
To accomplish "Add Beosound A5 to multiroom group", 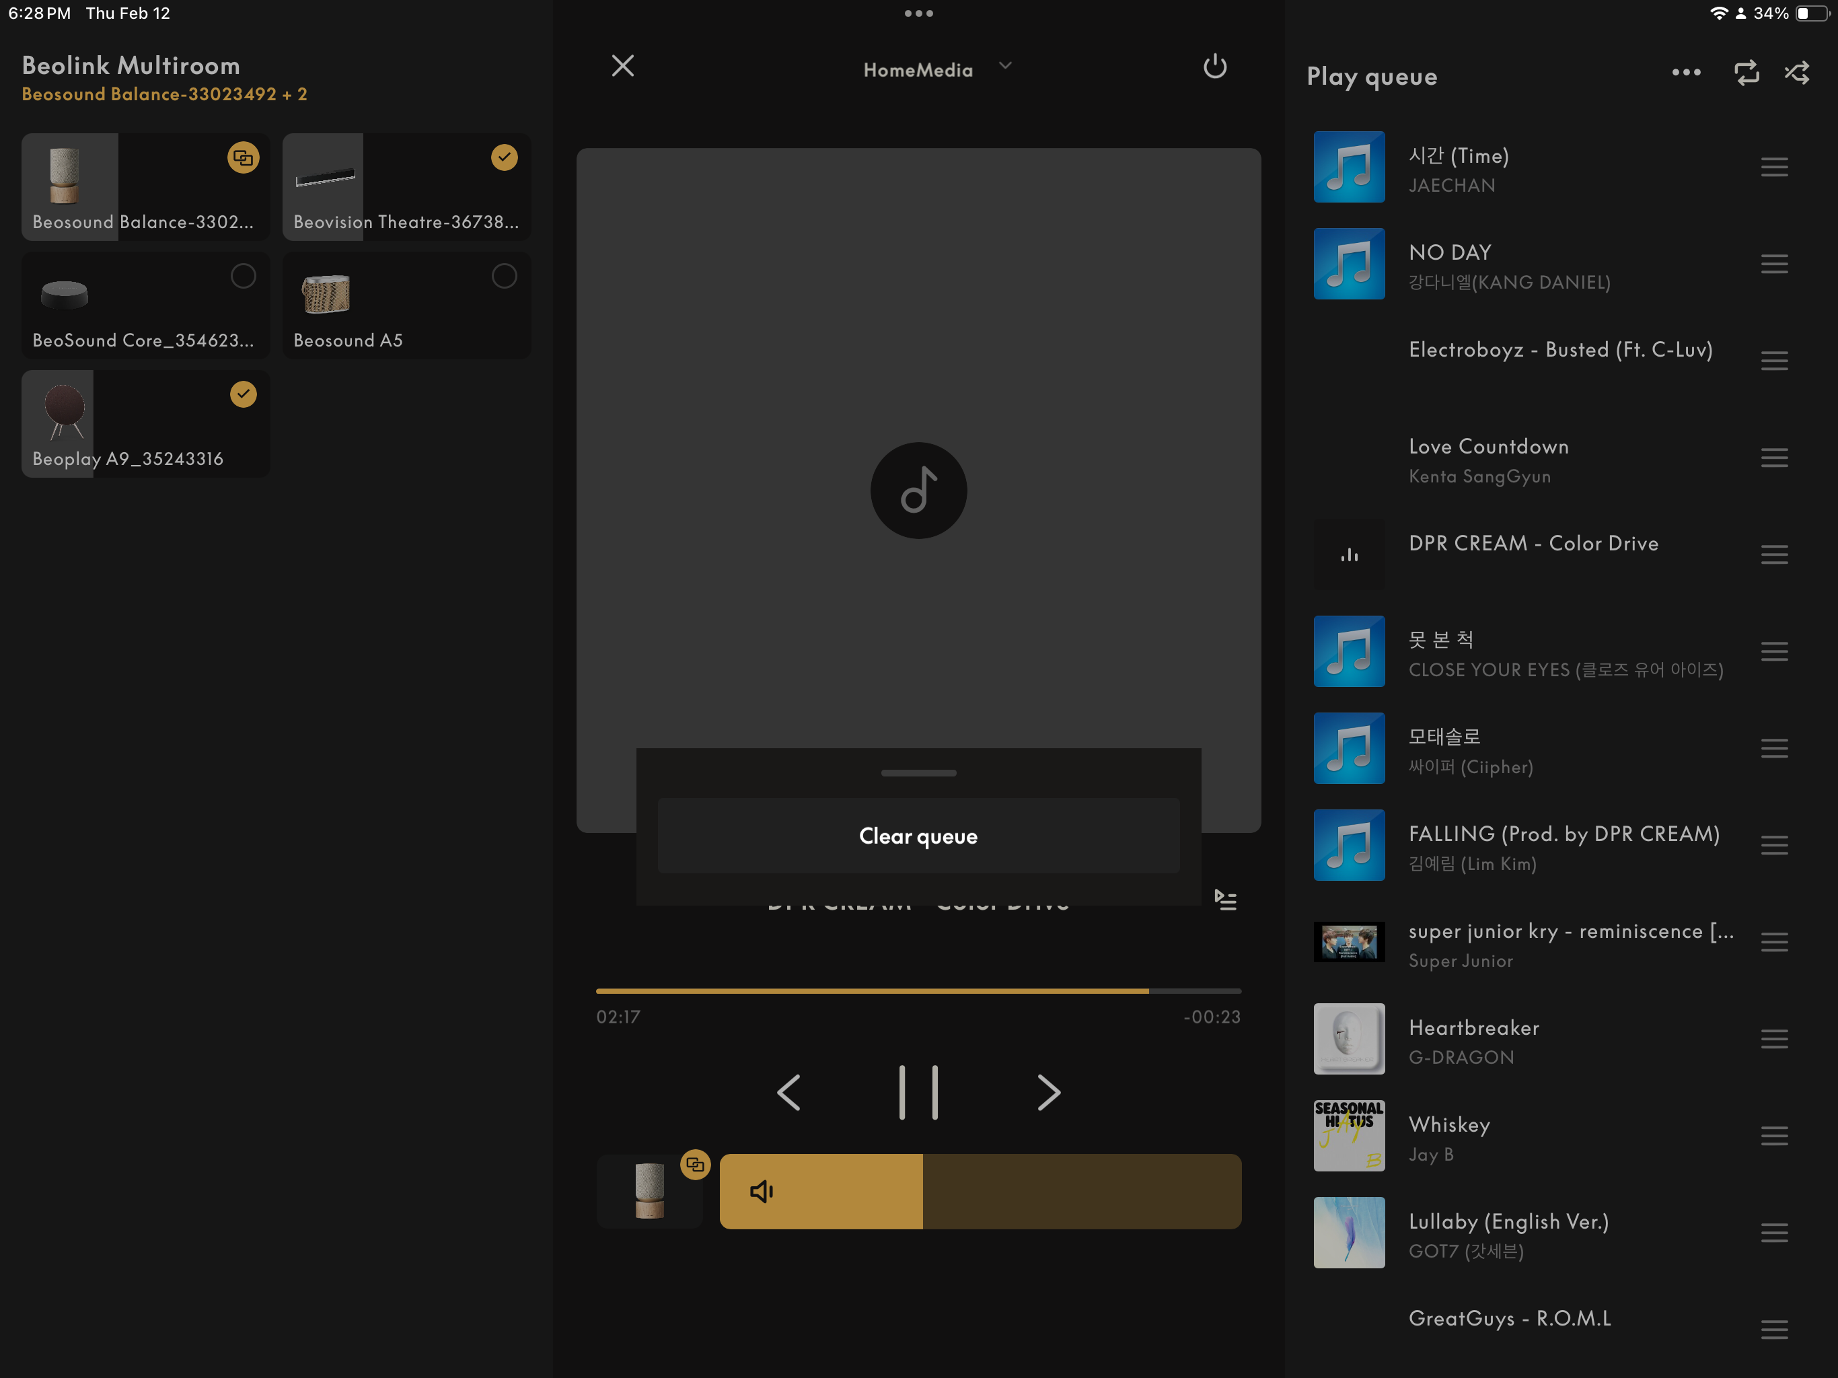I will coord(503,276).
